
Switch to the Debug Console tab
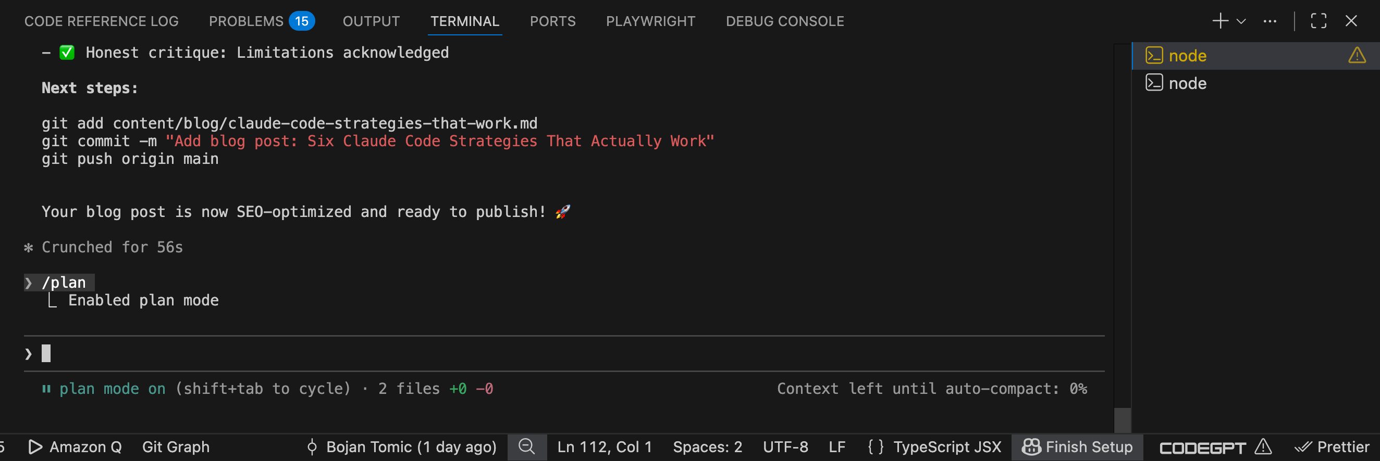click(x=784, y=21)
